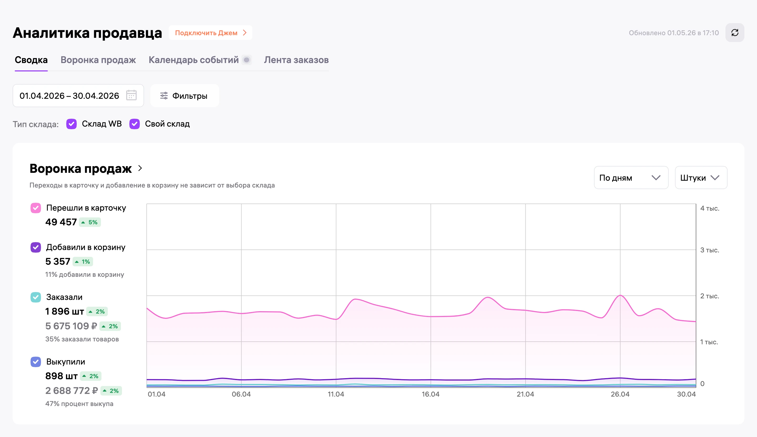Click the Подключить Джем button
This screenshot has height=437, width=757.
(x=210, y=33)
